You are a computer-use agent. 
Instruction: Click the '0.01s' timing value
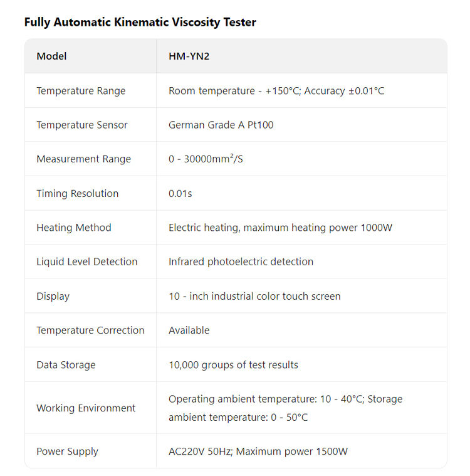[180, 193]
